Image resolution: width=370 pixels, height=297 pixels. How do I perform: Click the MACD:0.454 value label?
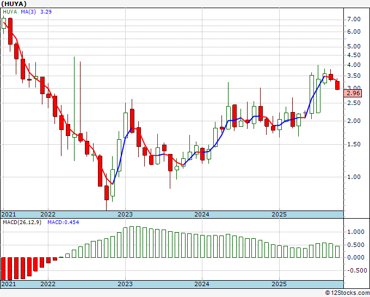[63, 222]
